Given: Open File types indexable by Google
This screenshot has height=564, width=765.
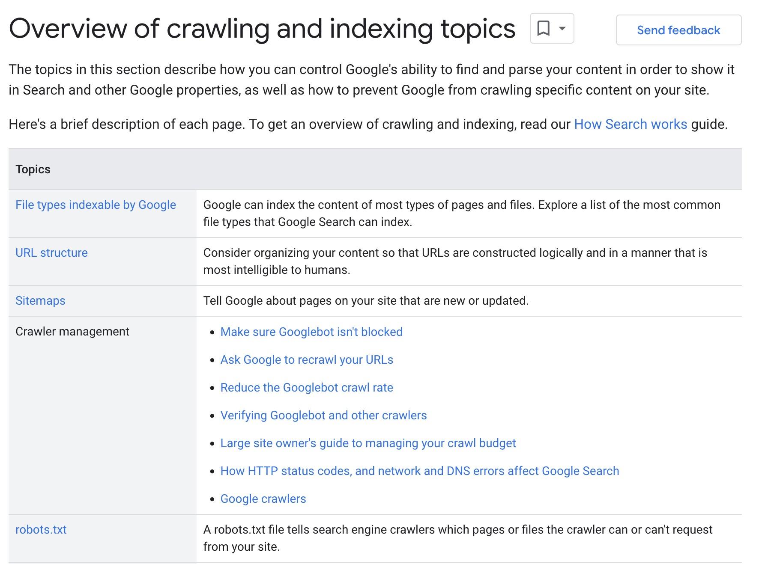Looking at the screenshot, I should 95,205.
